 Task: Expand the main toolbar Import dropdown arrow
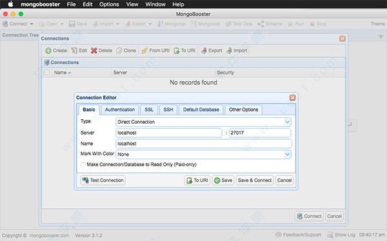117,24
